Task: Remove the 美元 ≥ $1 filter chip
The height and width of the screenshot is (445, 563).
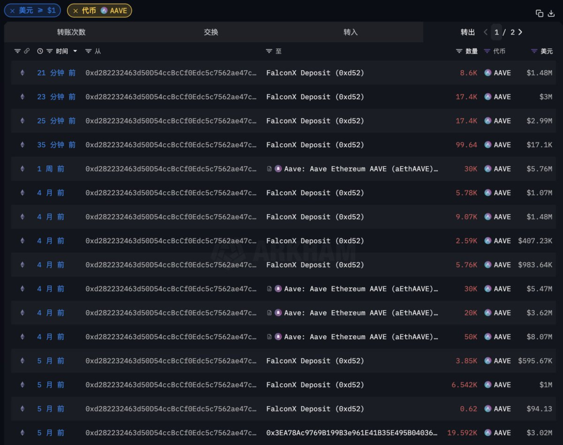Action: [13, 10]
